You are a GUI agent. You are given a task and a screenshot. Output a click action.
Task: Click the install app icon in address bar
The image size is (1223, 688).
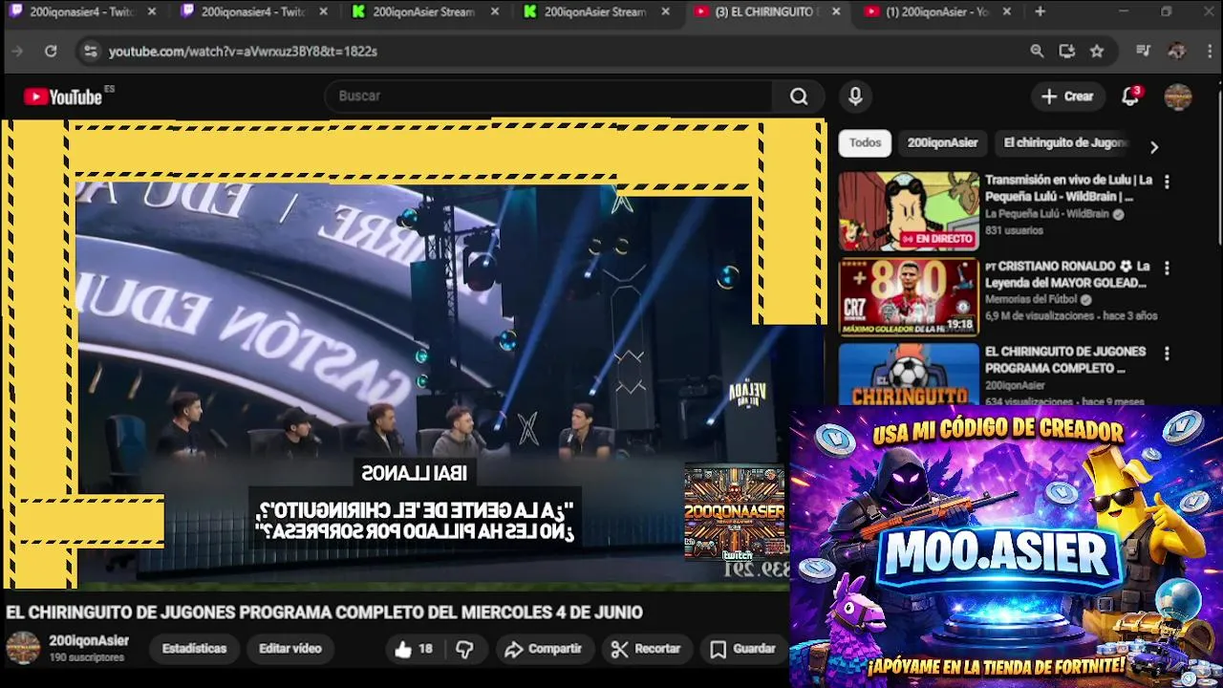(x=1067, y=51)
